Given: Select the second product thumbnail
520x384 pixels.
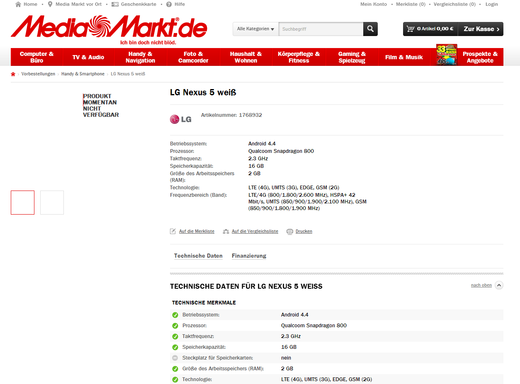Looking at the screenshot, I should [x=52, y=203].
